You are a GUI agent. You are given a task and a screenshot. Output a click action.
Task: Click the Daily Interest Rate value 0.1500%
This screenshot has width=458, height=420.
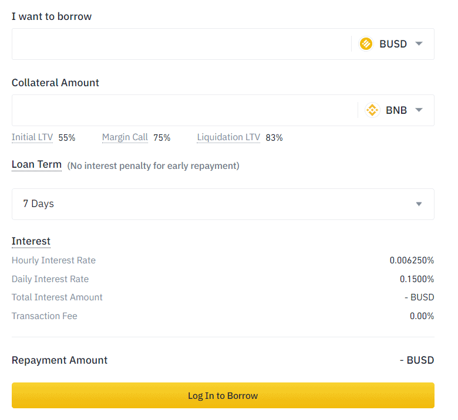click(x=417, y=279)
